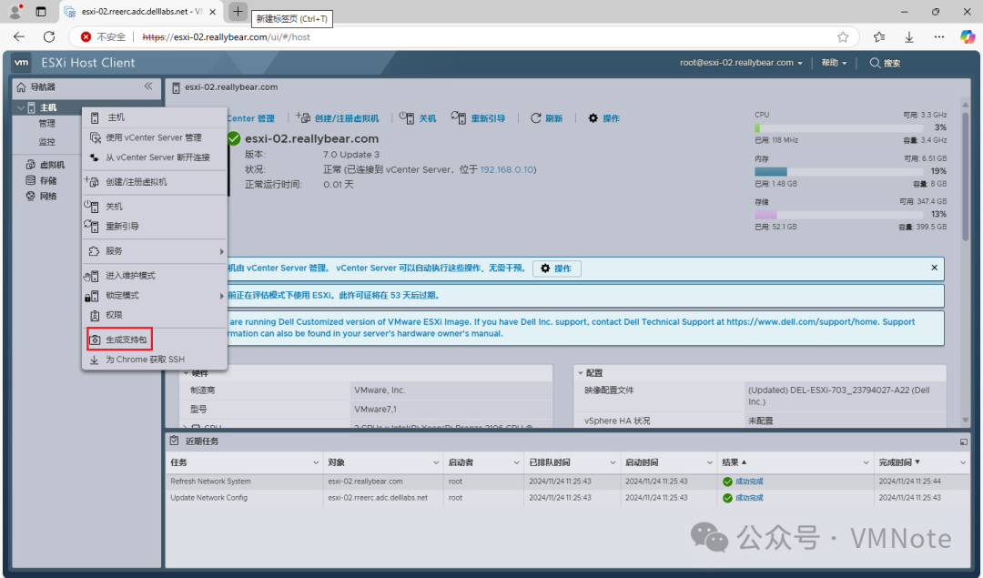The image size is (983, 578).
Task: Open a new browser tab with plus button
Action: (x=238, y=11)
